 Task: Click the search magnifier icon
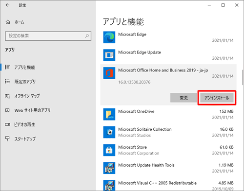click(87, 36)
